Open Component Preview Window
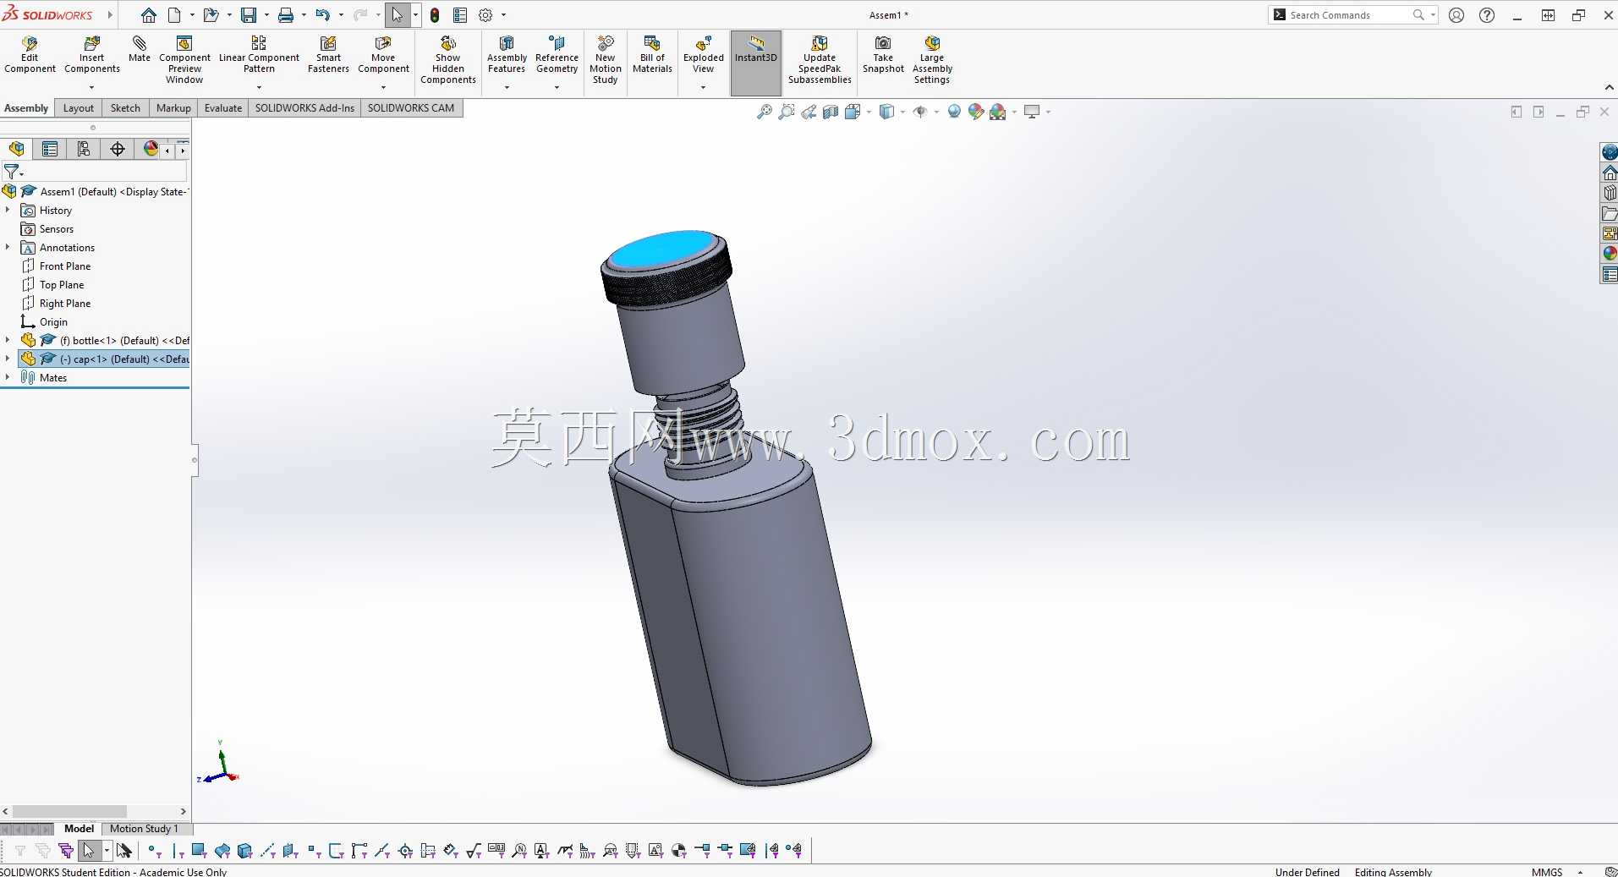This screenshot has height=877, width=1618. click(x=184, y=60)
